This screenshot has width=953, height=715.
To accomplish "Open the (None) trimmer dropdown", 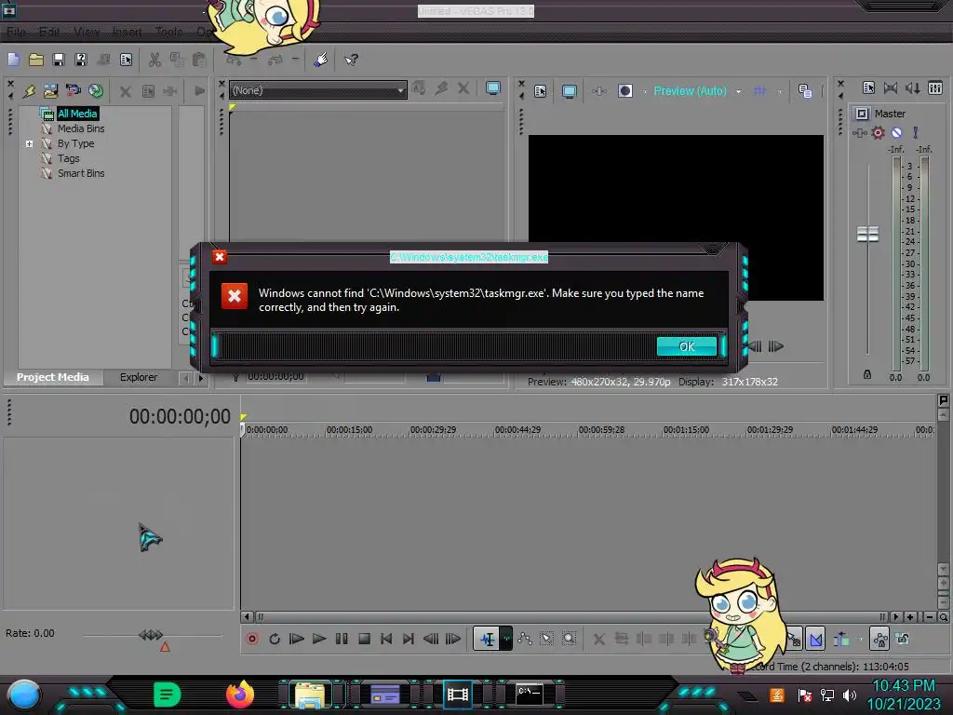I will pos(318,90).
